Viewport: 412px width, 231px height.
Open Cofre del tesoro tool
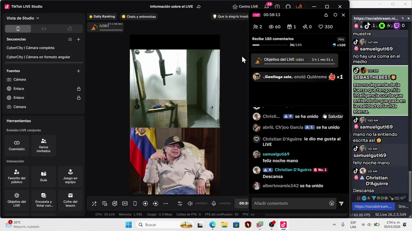point(70,200)
